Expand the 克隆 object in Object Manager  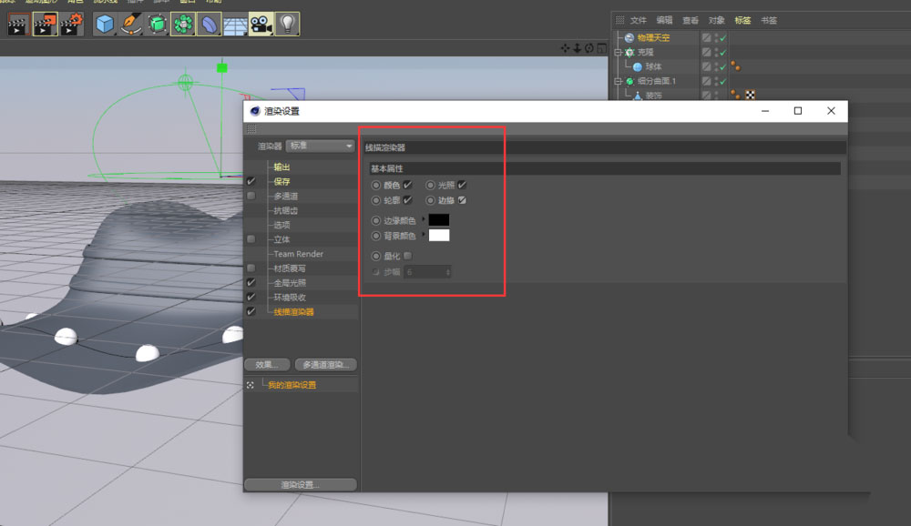[x=619, y=52]
